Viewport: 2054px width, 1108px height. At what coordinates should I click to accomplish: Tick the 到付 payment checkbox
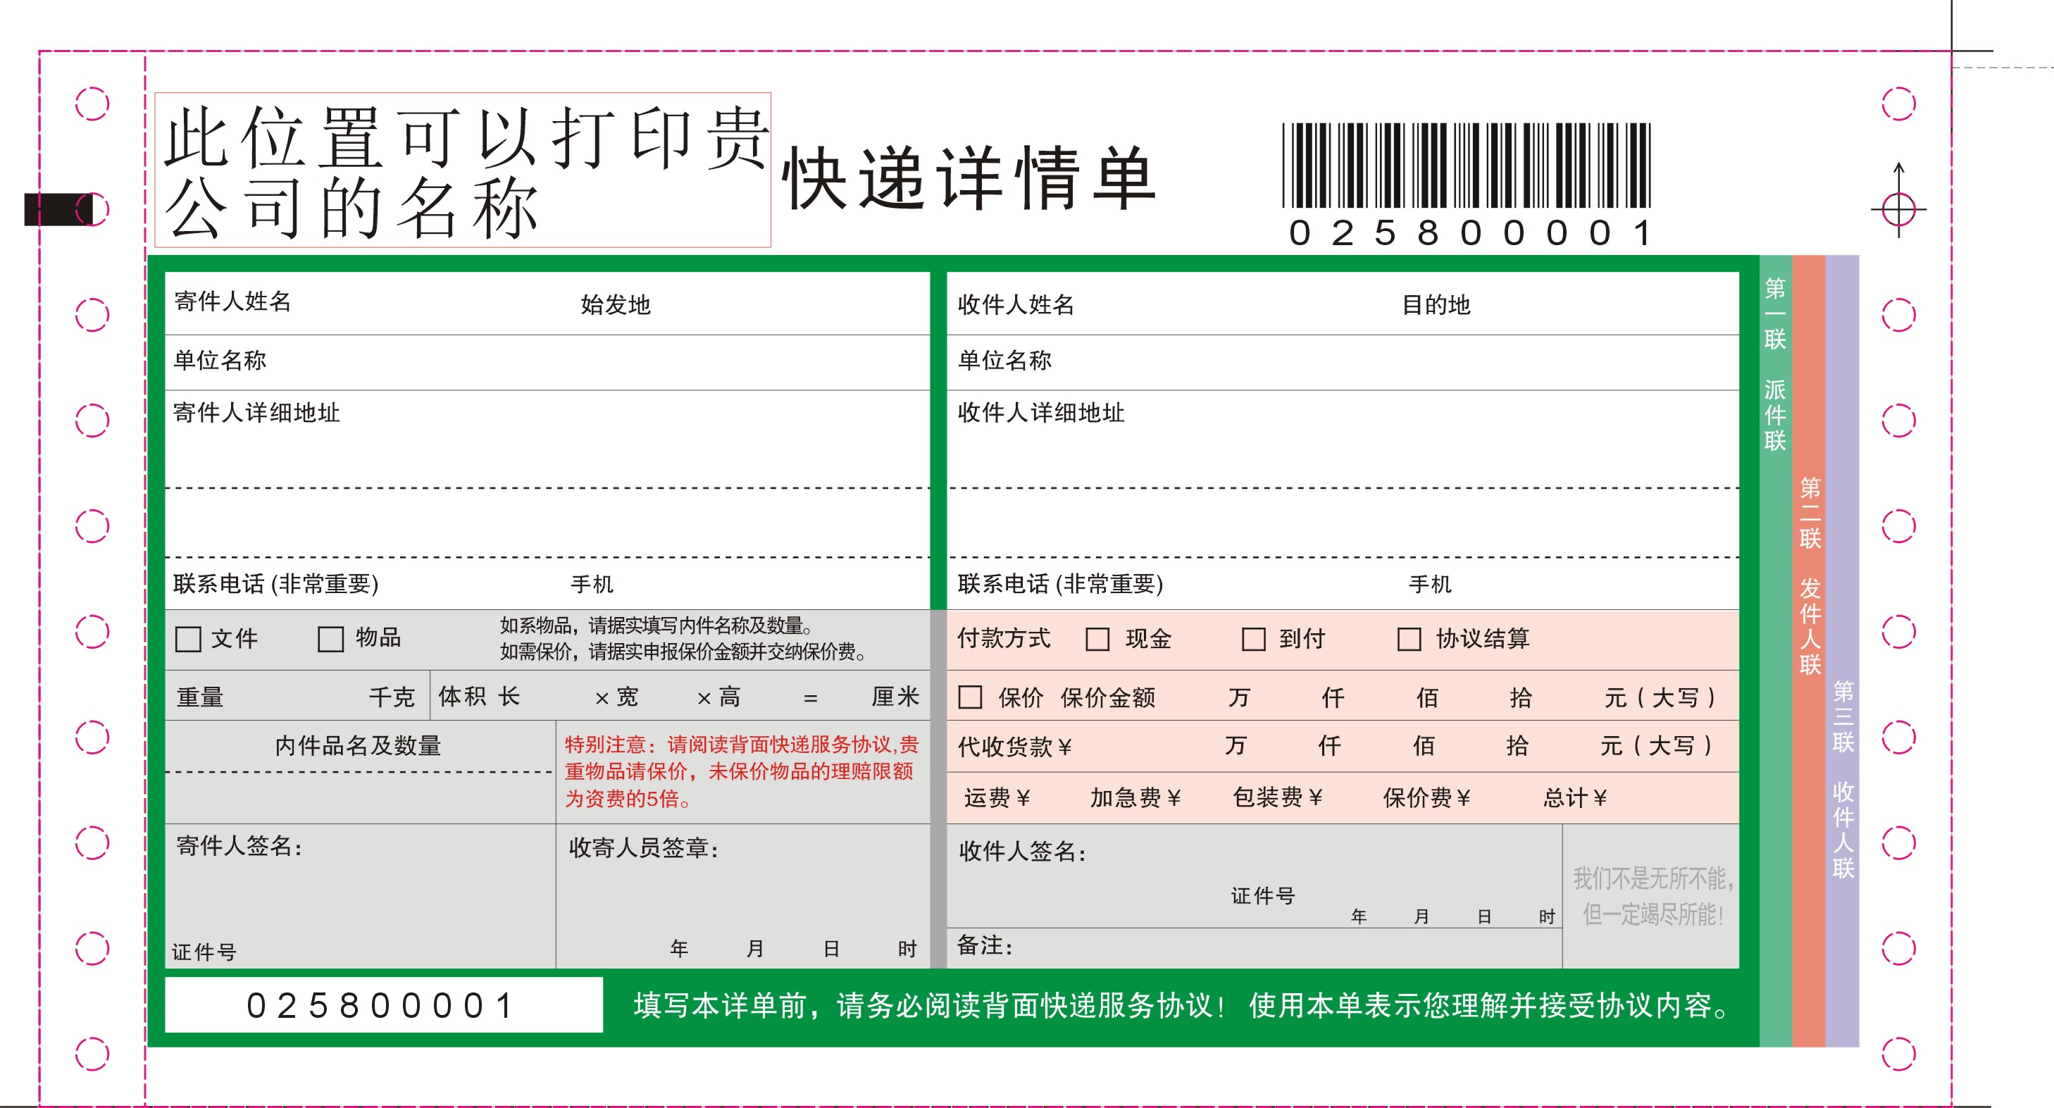pos(1252,640)
